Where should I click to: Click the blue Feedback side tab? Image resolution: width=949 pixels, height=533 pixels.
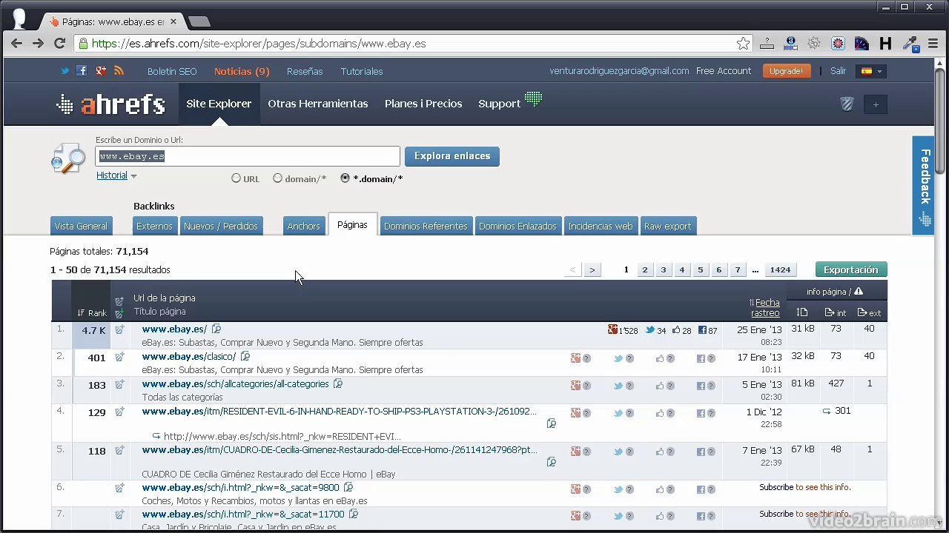point(923,186)
